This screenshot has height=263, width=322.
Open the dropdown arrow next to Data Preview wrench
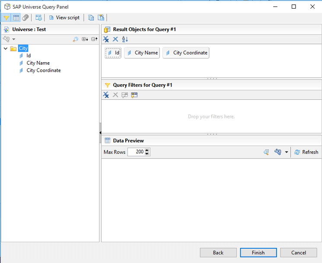pyautogui.click(x=287, y=152)
